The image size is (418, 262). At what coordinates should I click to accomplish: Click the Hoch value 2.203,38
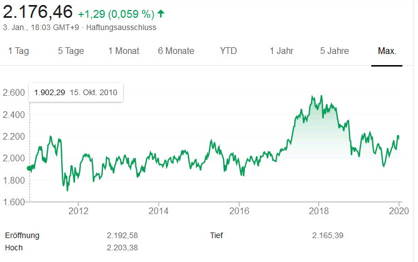122,248
